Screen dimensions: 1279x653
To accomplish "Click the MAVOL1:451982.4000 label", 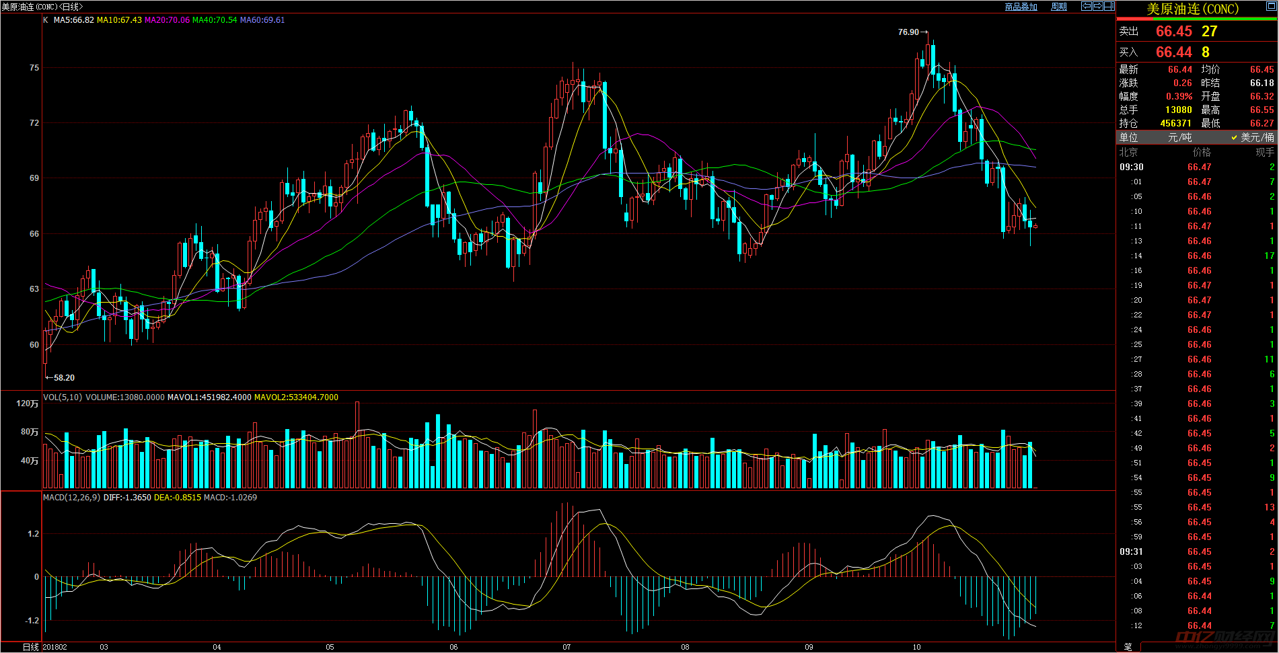I will [209, 397].
